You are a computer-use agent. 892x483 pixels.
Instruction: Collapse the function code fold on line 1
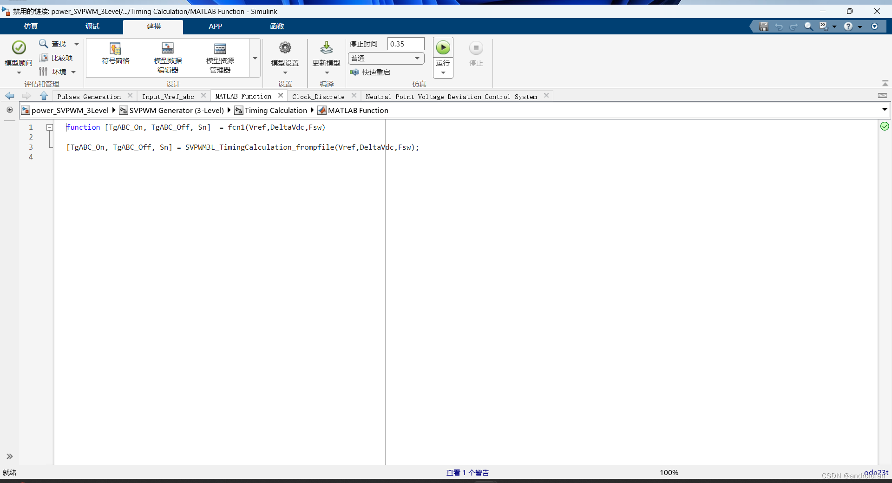pos(50,127)
